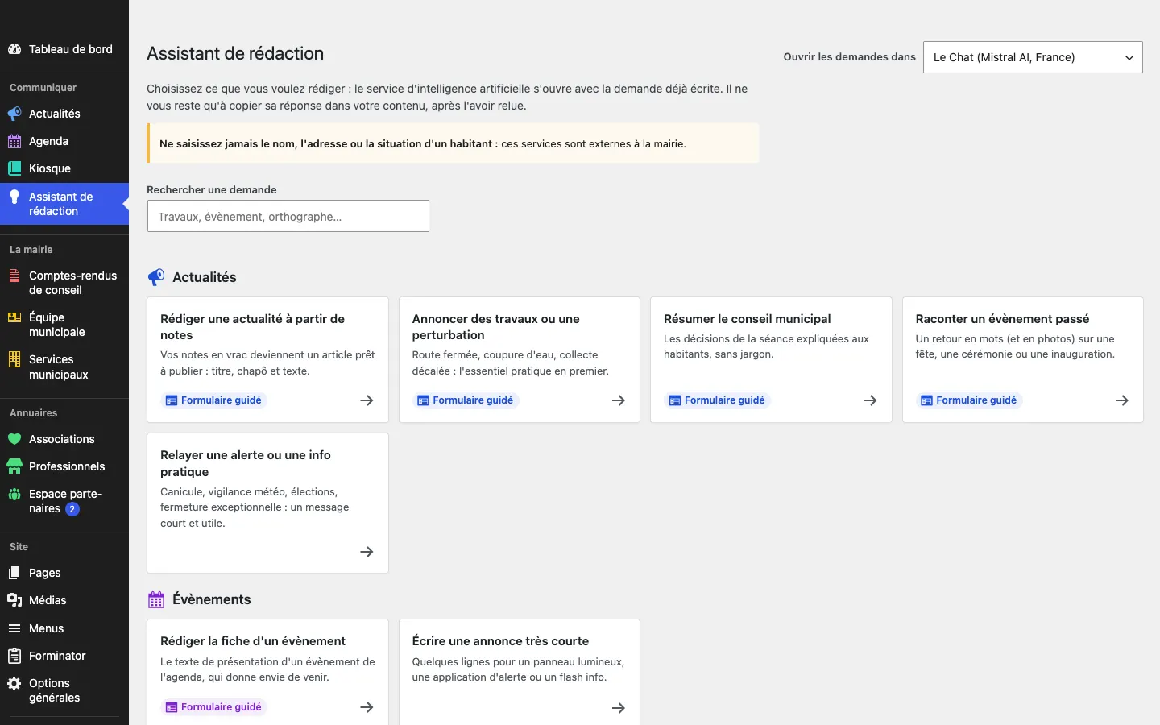Click arrow on Annoncer des travaux card
The width and height of the screenshot is (1160, 725).
coord(619,400)
